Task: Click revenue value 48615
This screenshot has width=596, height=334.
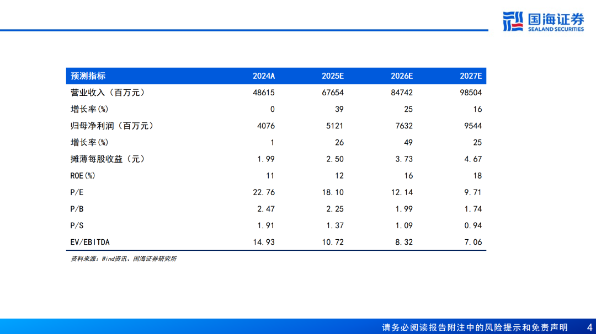Action: click(x=264, y=93)
